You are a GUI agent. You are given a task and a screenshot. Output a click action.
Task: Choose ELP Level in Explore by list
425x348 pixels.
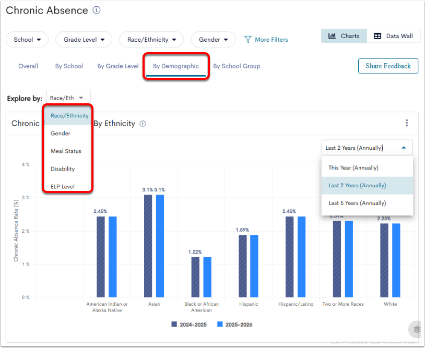68,186
